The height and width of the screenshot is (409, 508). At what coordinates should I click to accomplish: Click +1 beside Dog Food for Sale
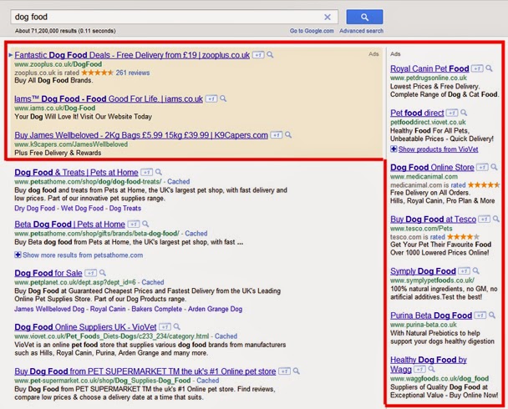click(x=91, y=273)
